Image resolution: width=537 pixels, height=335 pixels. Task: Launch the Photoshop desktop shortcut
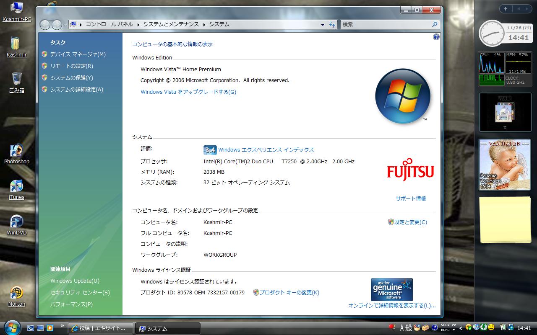coord(17,154)
